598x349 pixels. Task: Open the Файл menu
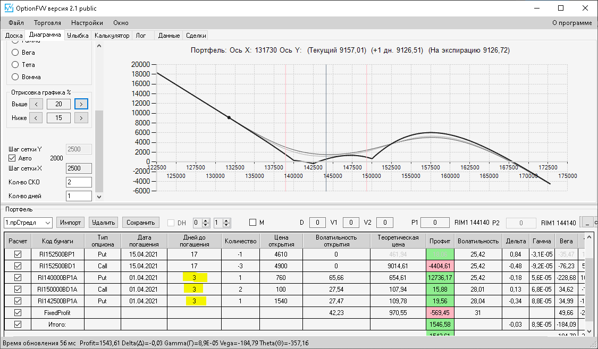tap(16, 23)
